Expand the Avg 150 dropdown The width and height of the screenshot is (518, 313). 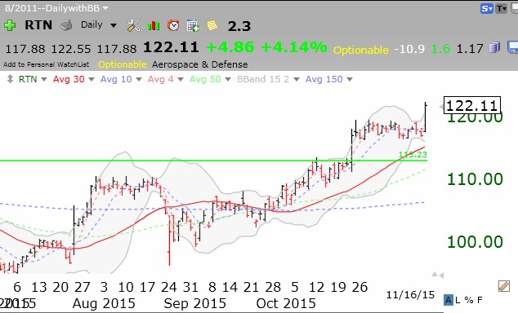click(350, 79)
